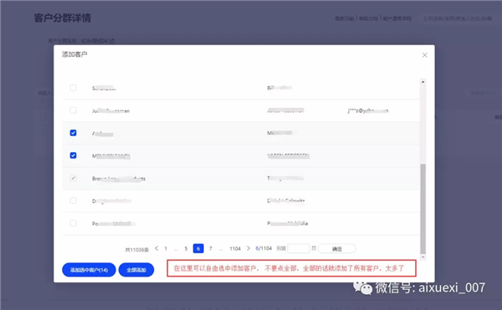The width and height of the screenshot is (502, 310).
Task: Check the checkbox in the D... row
Action: point(73,201)
